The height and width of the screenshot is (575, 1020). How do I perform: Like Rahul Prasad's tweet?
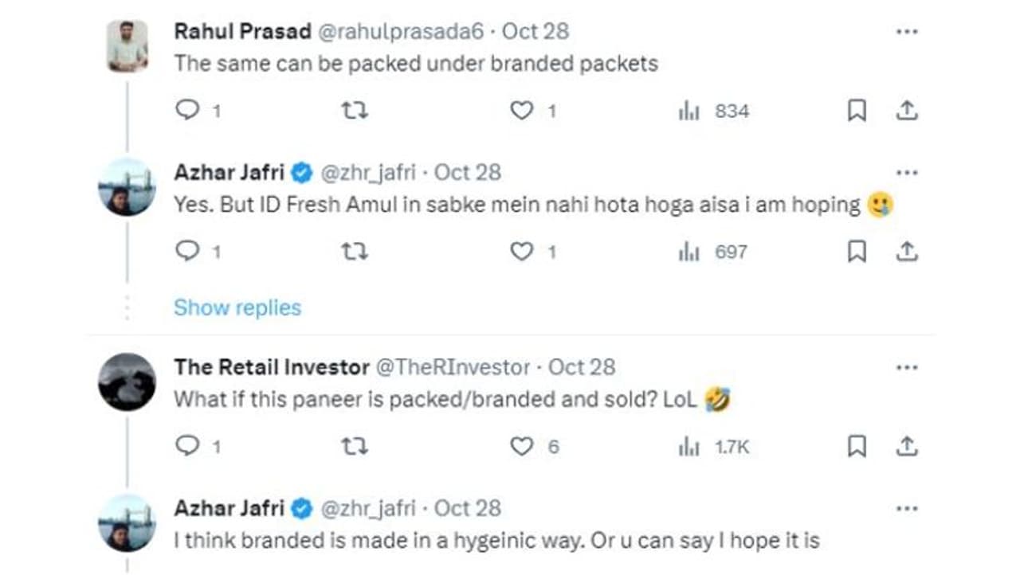pyautogui.click(x=521, y=111)
